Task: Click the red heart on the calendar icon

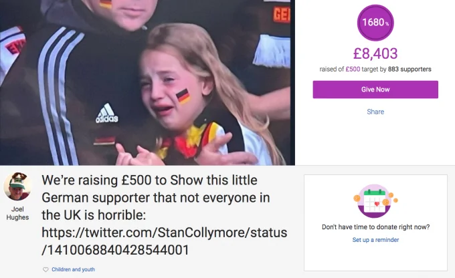Action: [x=377, y=204]
